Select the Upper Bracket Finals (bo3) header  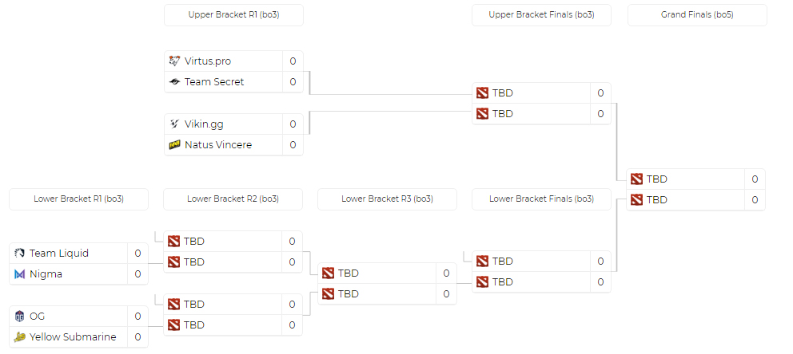point(541,15)
